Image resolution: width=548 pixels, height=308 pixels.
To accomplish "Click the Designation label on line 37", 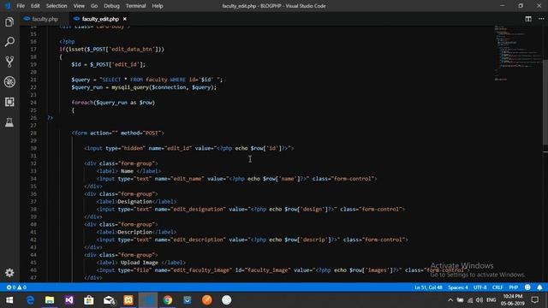I will [136, 202].
